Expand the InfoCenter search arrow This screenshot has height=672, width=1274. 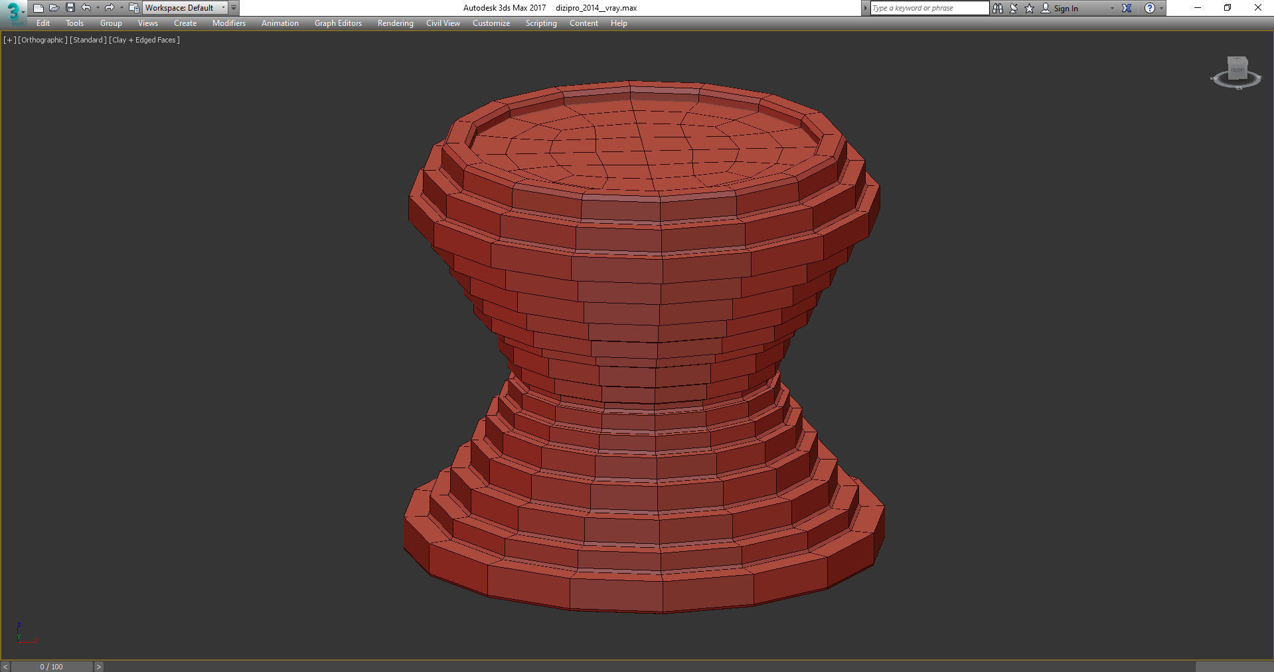pyautogui.click(x=866, y=8)
